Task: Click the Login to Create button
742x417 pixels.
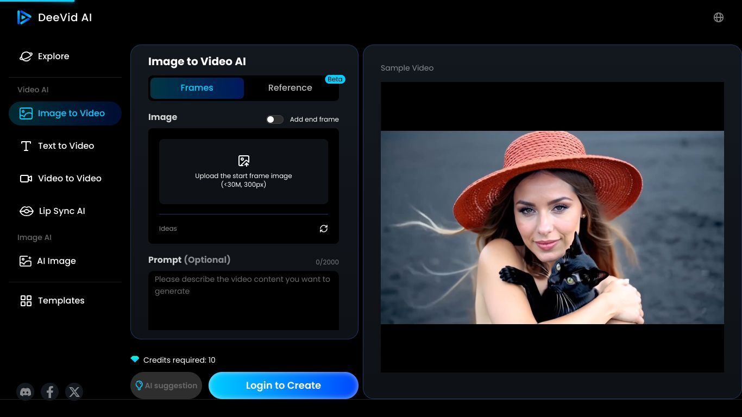Action: point(284,386)
